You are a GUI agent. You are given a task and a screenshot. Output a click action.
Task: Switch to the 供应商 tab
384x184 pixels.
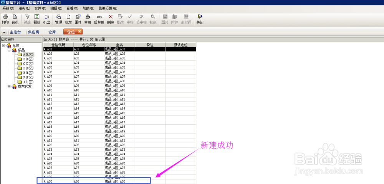click(x=33, y=32)
